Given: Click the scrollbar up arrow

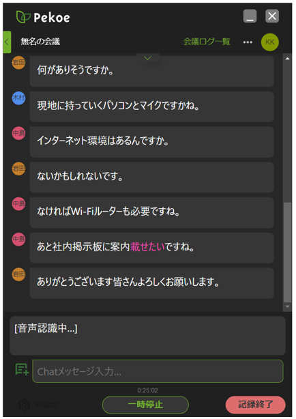Looking at the screenshot, I should coord(287,58).
